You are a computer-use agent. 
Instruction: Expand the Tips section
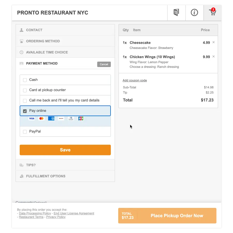31,165
